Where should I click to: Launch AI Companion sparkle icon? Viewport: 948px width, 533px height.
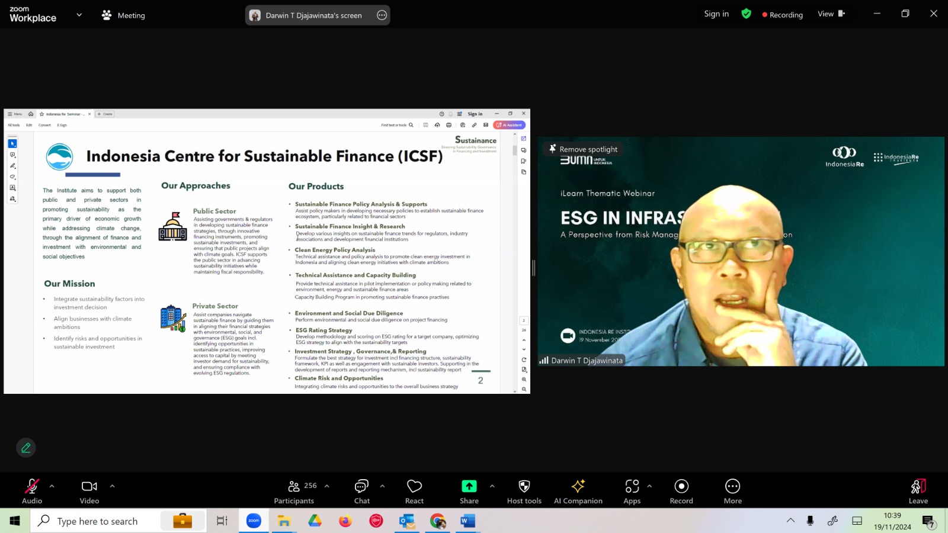click(578, 486)
